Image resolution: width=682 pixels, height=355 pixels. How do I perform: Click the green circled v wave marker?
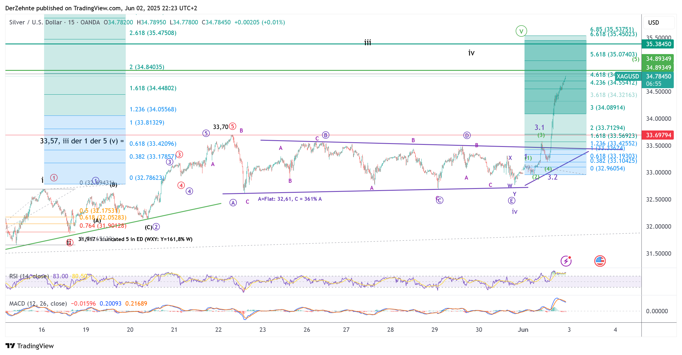tap(521, 31)
